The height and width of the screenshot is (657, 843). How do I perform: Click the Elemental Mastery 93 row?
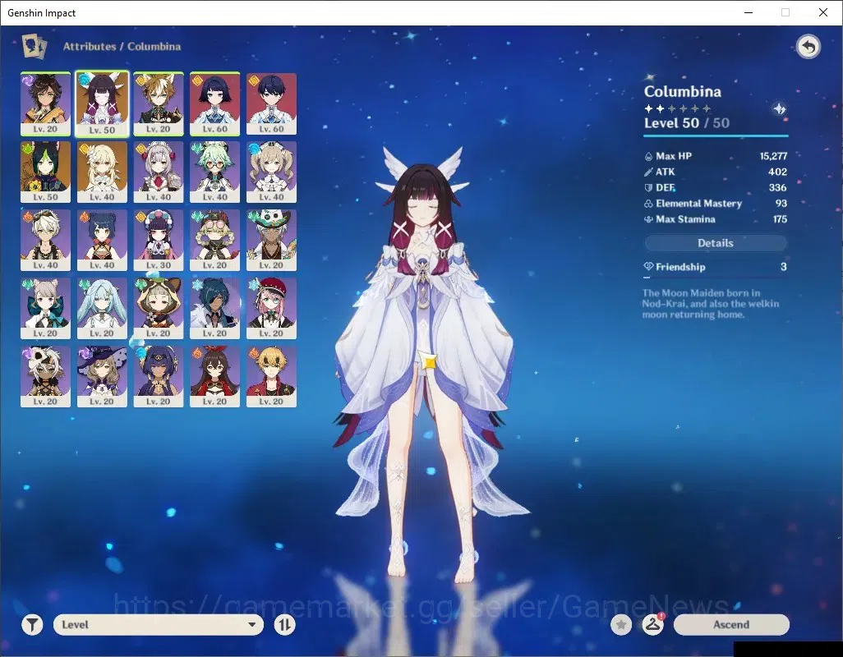coord(715,204)
